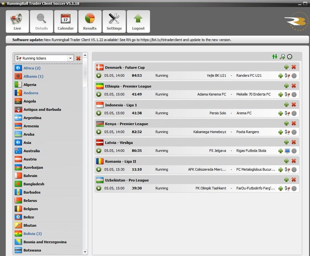
Task: Click the Details toolbar button
Action: 41,22
